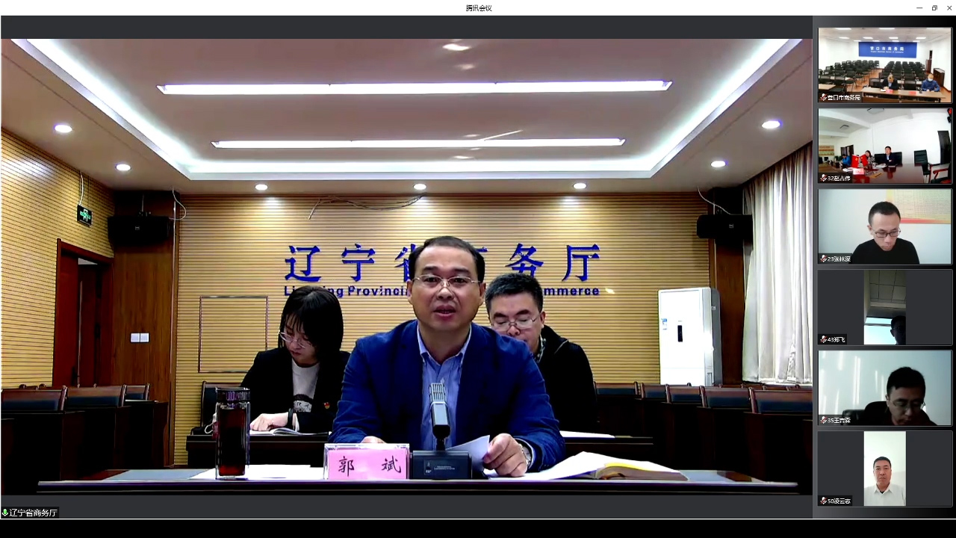The image size is (956, 538).
Task: Click the muted mic icon for 营口市商务局
Action: (823, 97)
